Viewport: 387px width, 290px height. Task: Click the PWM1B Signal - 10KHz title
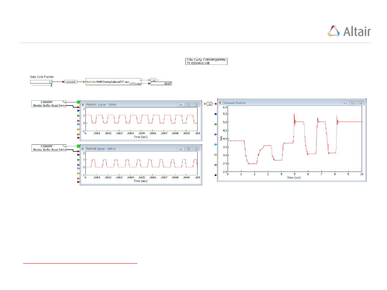point(101,149)
